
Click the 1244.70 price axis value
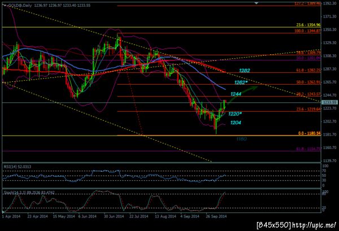[329, 95]
